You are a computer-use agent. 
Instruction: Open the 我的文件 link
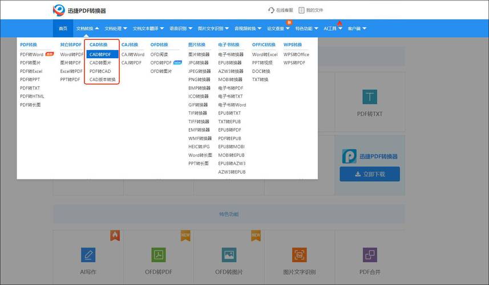pyautogui.click(x=314, y=10)
